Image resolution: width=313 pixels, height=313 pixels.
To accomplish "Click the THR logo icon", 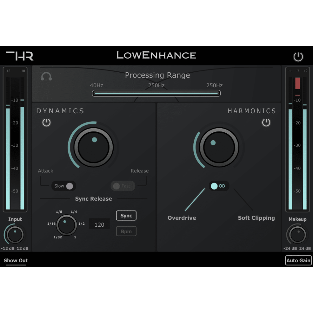I will (x=20, y=56).
